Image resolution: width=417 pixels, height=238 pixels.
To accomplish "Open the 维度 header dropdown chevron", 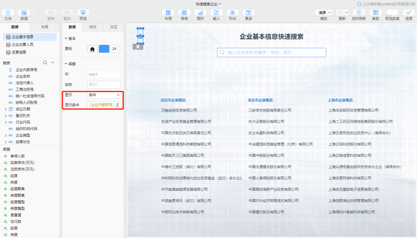I will pos(53,62).
